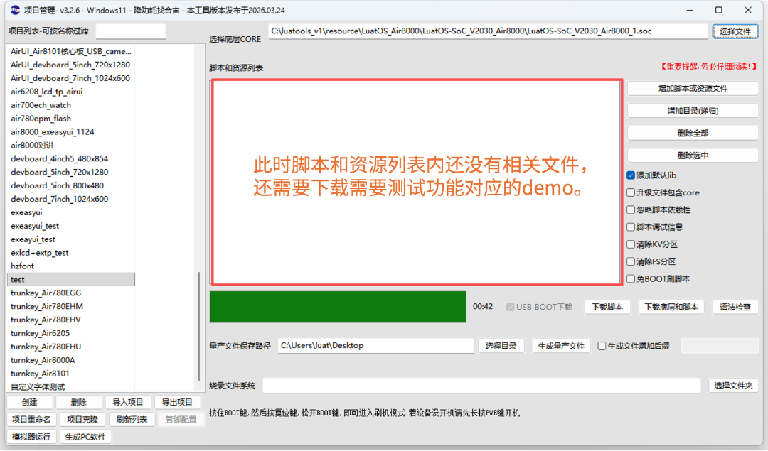The height and width of the screenshot is (451, 768).
Task: Click the 下载脚本 button
Action: [x=607, y=306]
